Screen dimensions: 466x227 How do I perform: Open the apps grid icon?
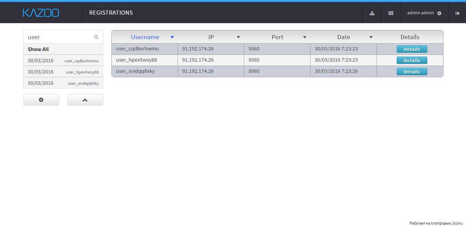pyautogui.click(x=391, y=13)
